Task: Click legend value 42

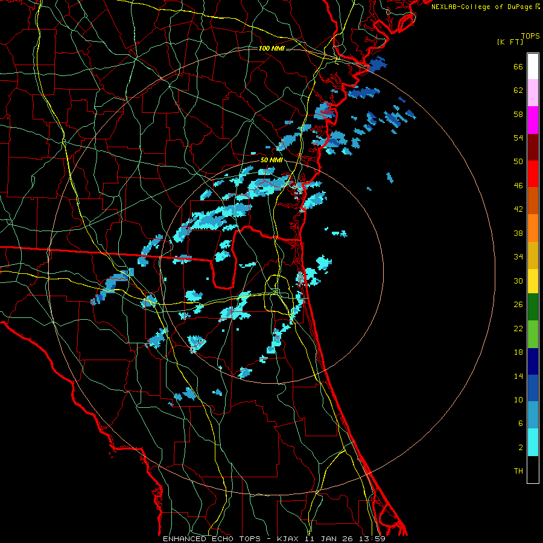Action: tap(518, 209)
